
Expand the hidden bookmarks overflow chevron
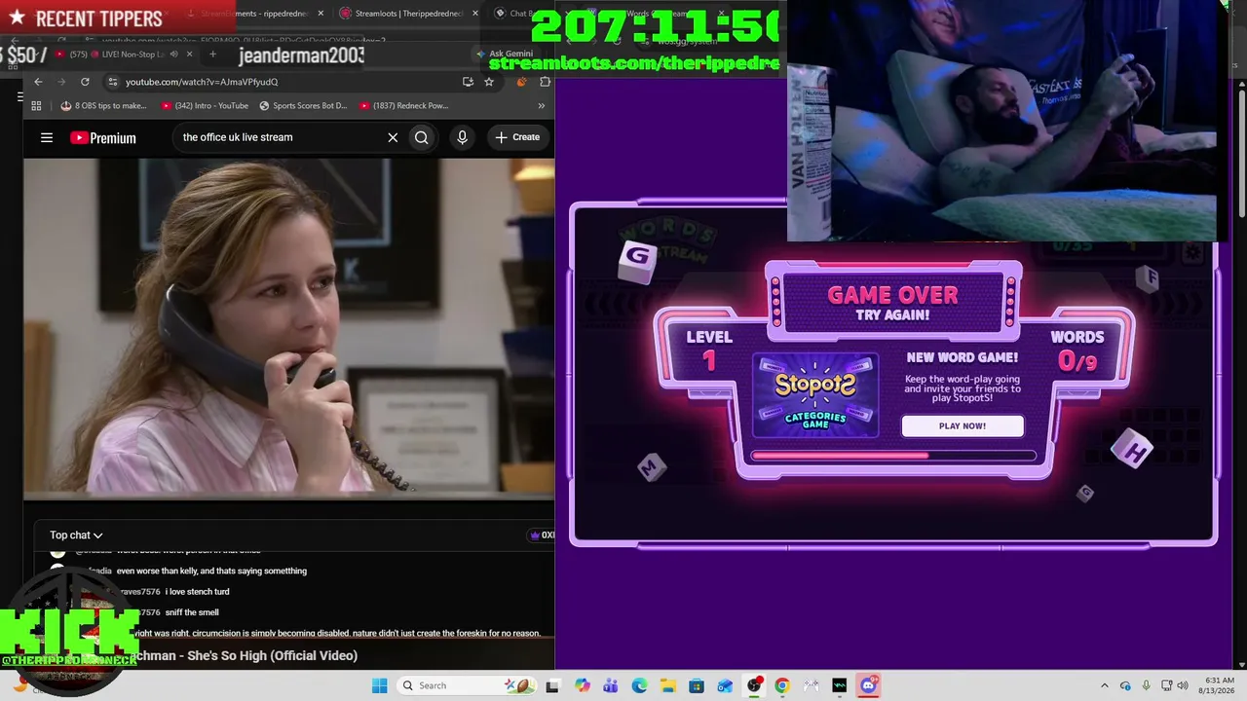[542, 106]
